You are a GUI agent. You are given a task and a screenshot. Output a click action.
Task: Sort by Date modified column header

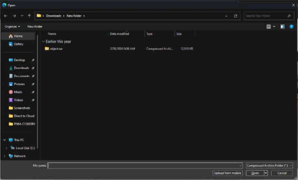coord(120,34)
